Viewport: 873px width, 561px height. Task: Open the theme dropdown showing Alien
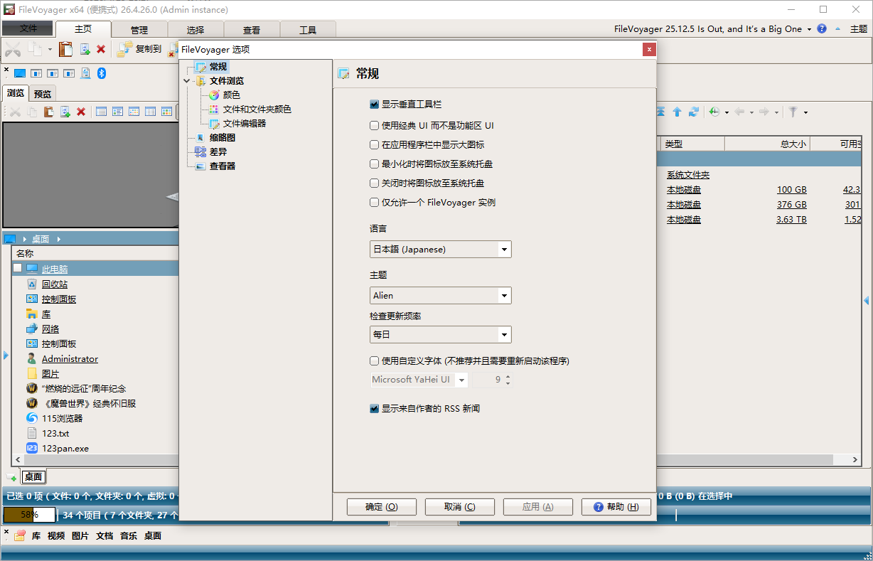pos(440,295)
